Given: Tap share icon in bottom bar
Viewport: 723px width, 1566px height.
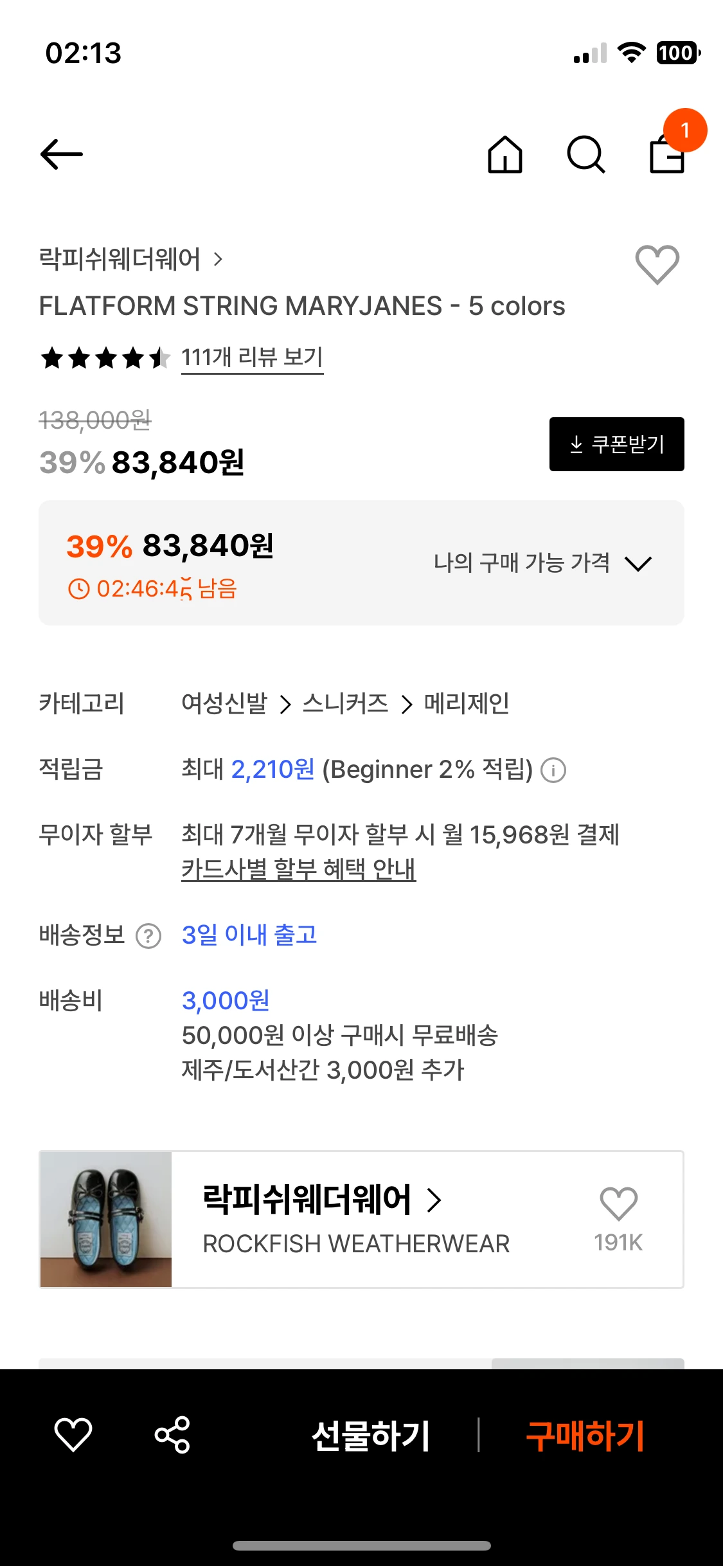Looking at the screenshot, I should pyautogui.click(x=172, y=1435).
